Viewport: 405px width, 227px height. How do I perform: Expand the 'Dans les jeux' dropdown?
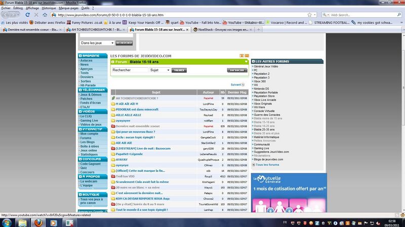(97, 43)
